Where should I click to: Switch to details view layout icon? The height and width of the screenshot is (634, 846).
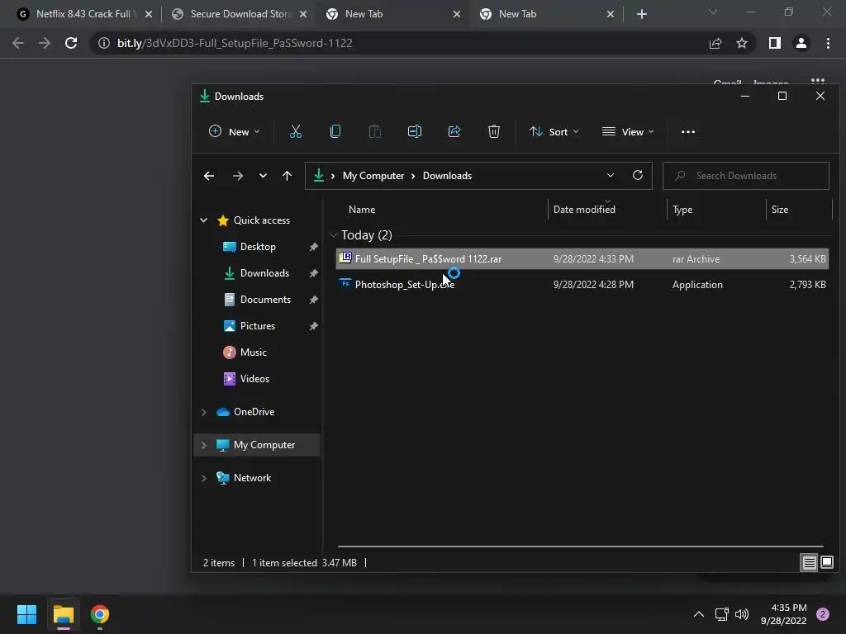point(810,563)
